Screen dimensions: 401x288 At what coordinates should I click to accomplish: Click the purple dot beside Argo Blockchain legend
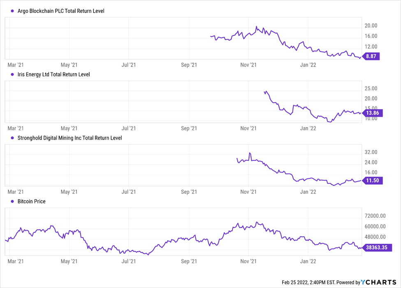coord(13,11)
